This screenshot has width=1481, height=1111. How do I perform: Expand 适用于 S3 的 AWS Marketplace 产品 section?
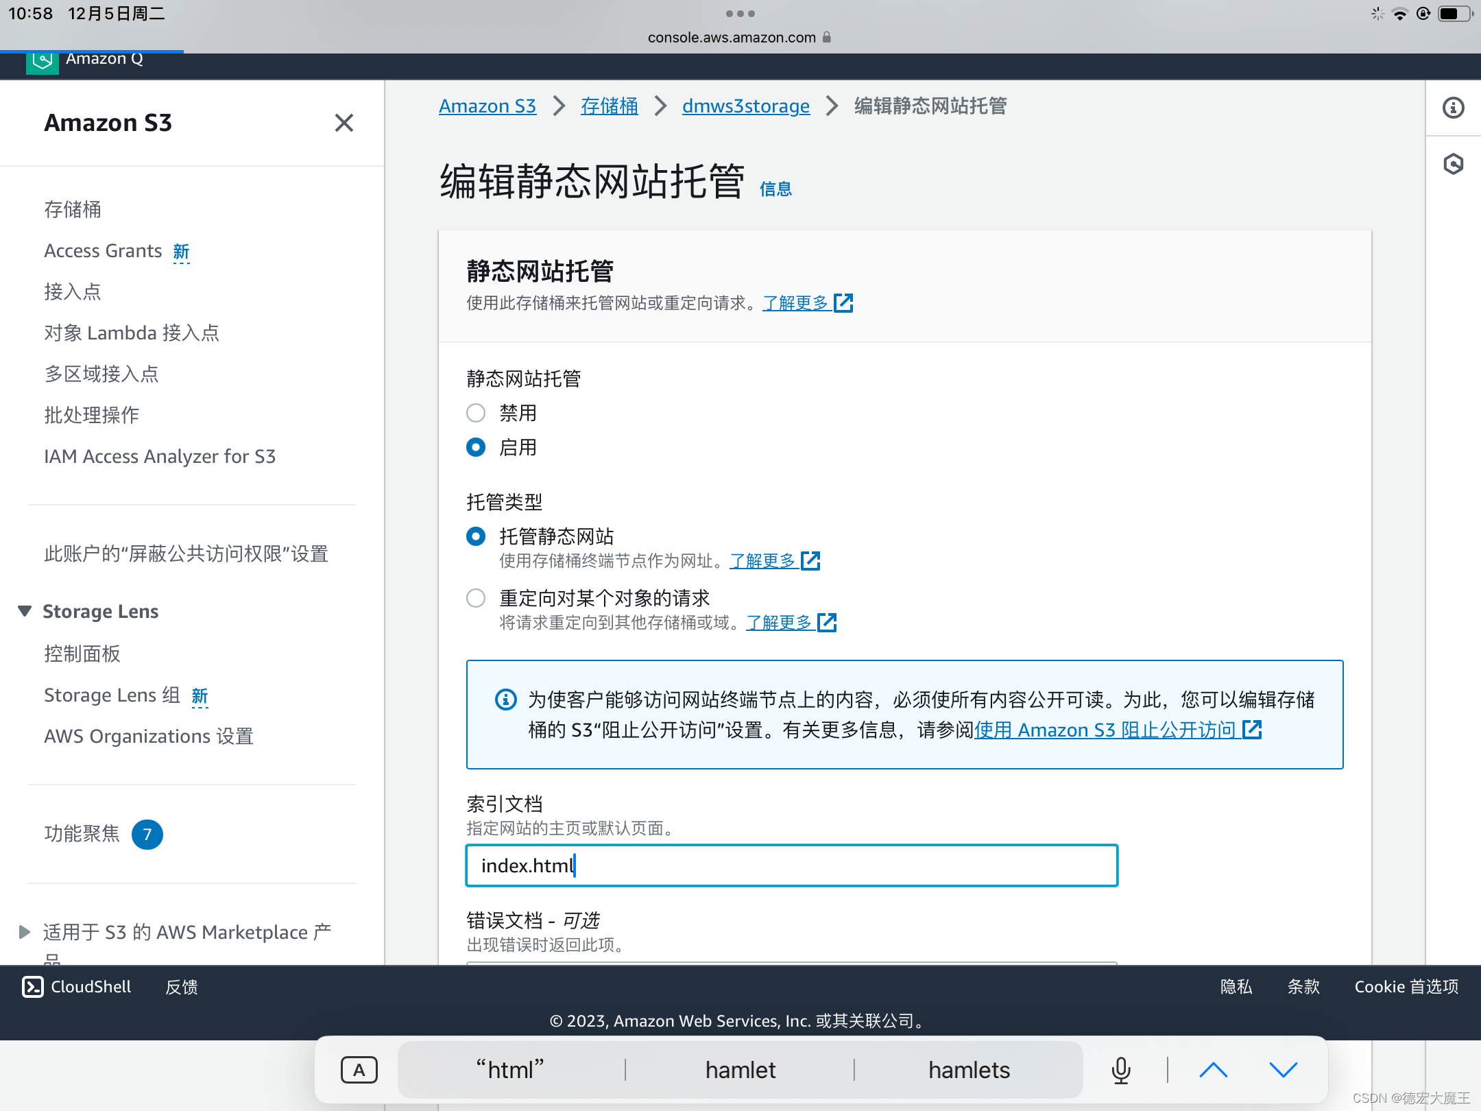coord(25,932)
